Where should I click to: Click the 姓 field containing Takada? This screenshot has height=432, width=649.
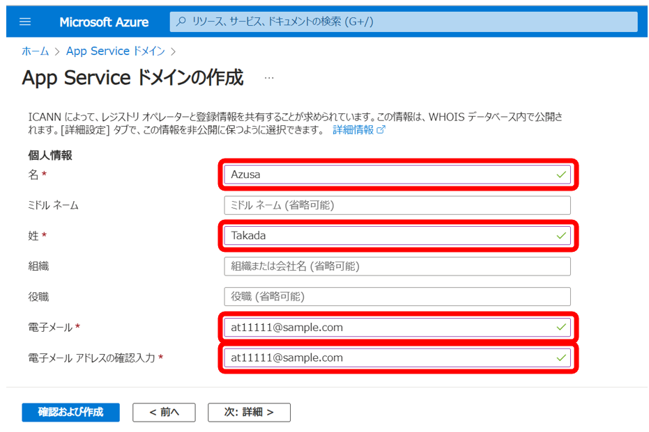390,236
